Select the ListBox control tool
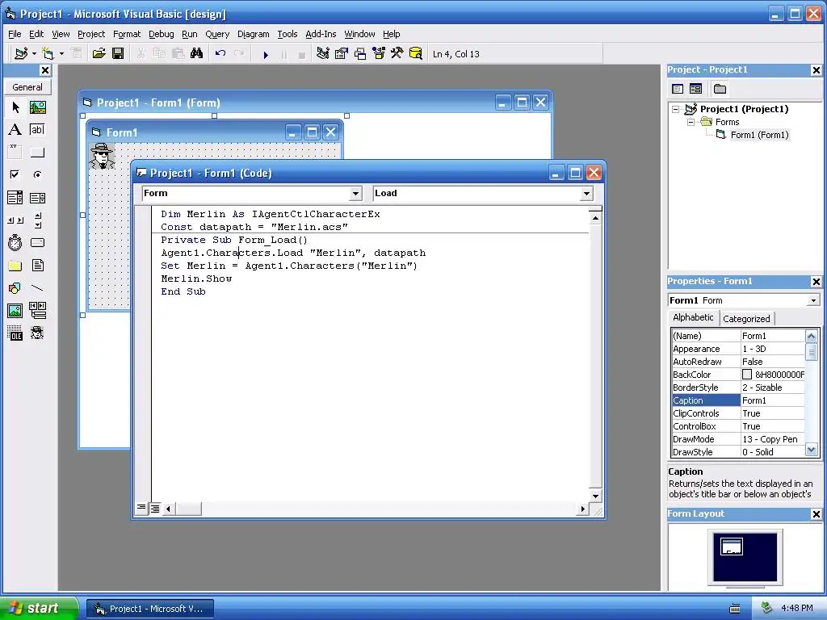 (x=37, y=198)
